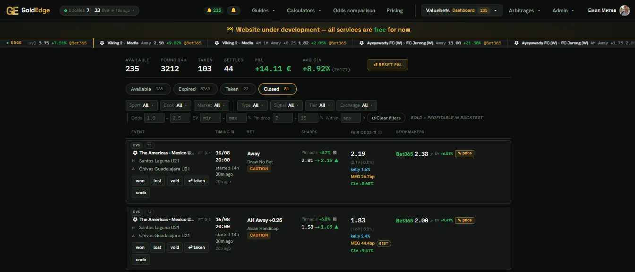
Task: Click football icon in the Asian Handicap row
Action: 135,220
